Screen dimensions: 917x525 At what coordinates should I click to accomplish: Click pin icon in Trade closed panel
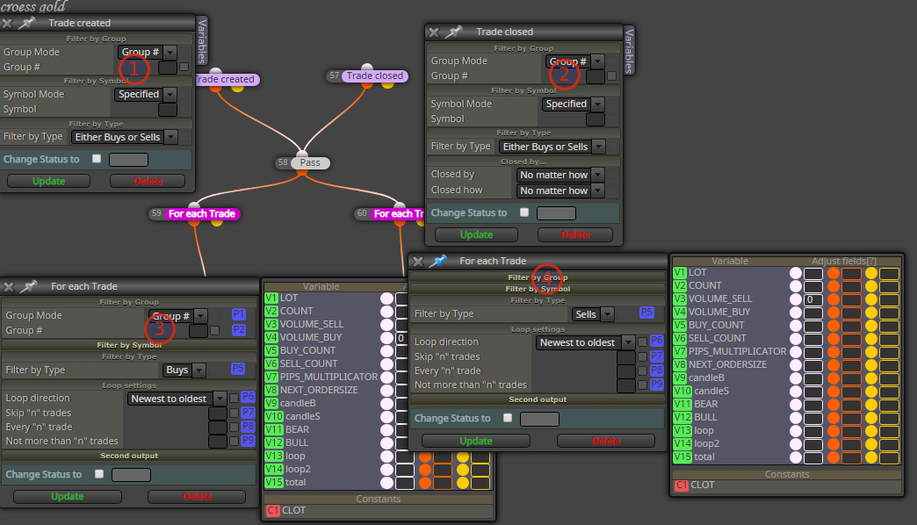click(x=454, y=32)
